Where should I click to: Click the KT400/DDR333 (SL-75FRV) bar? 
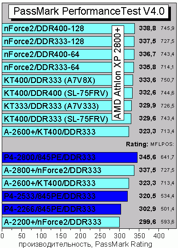pos(66,119)
